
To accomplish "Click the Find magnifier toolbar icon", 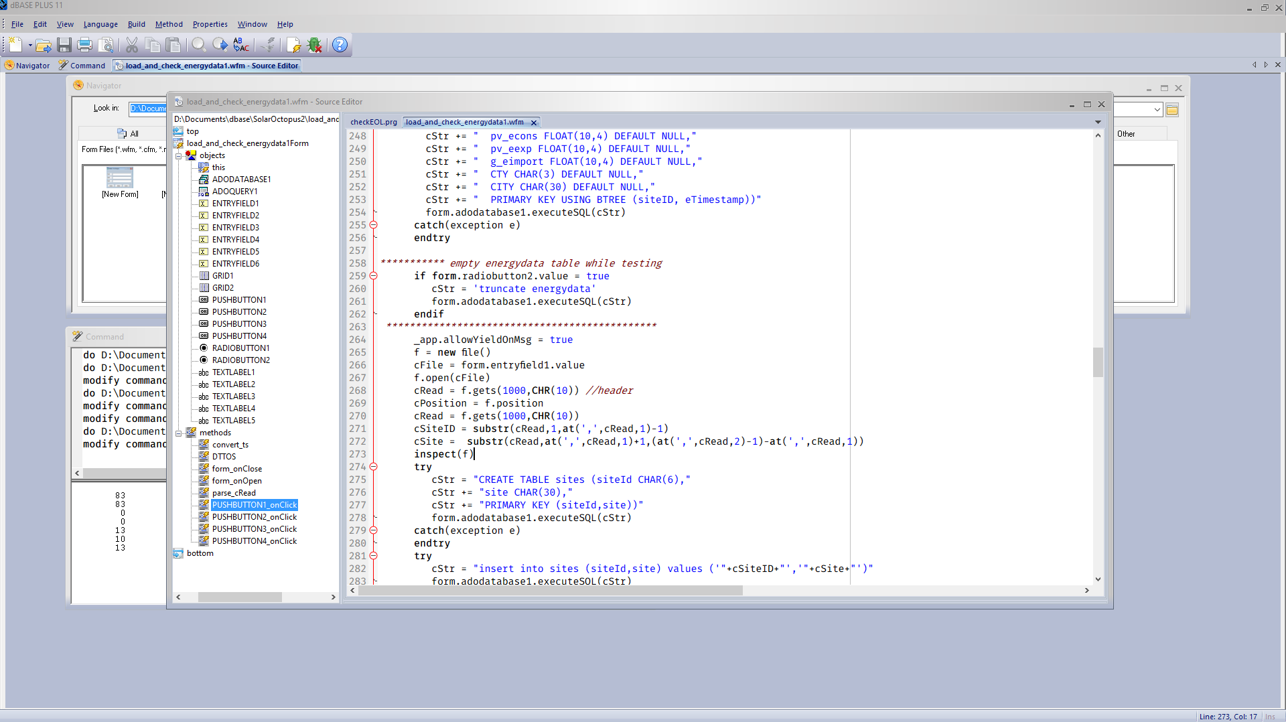I will pos(198,45).
